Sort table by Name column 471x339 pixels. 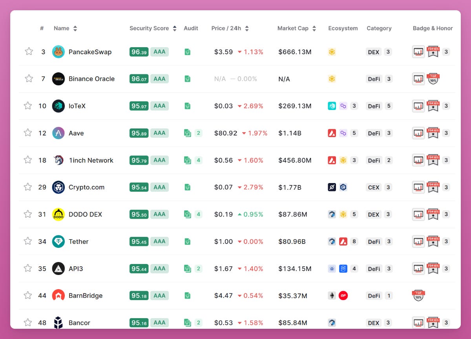pyautogui.click(x=75, y=28)
